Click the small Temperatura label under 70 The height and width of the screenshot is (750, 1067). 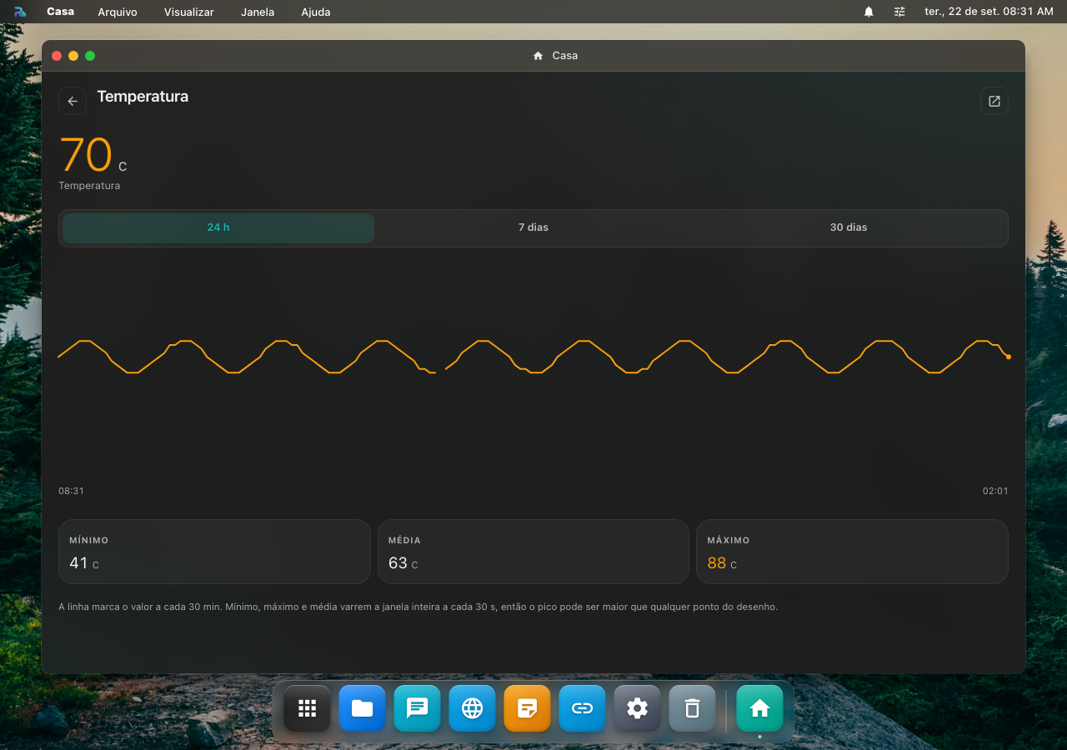tap(89, 186)
